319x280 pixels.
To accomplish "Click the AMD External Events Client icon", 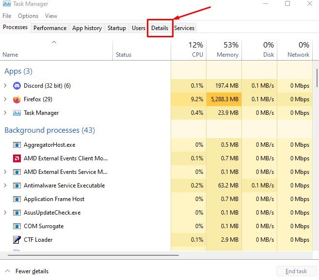I will click(16, 158).
